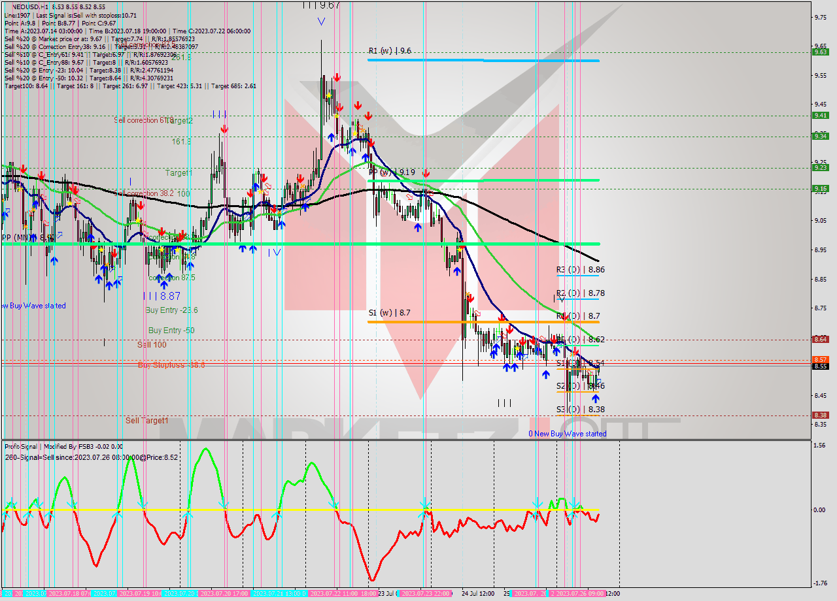Click the 1.56 indicator scale value
This screenshot has width=837, height=601.
[819, 446]
